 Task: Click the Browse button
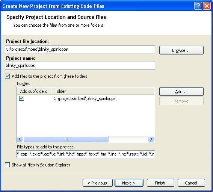pos(181,50)
